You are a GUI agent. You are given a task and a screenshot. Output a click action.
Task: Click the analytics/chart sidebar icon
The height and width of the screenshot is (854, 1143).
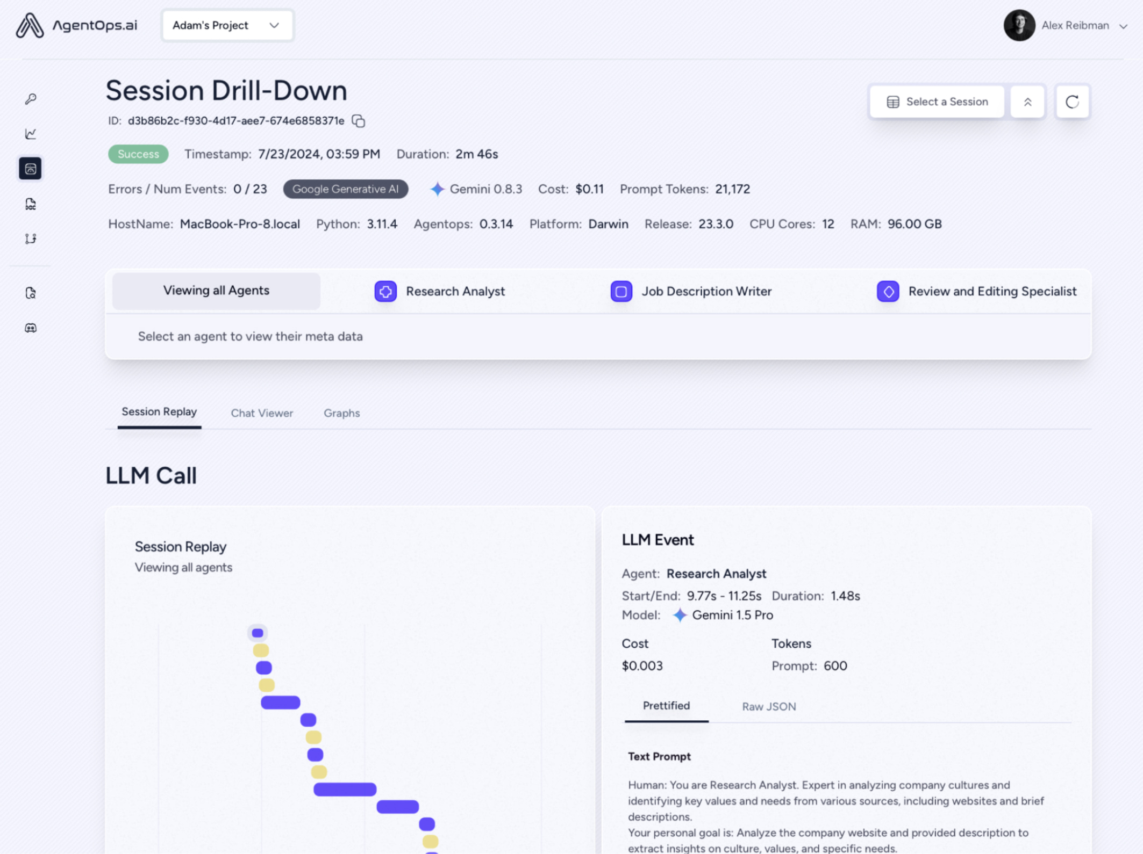(31, 133)
